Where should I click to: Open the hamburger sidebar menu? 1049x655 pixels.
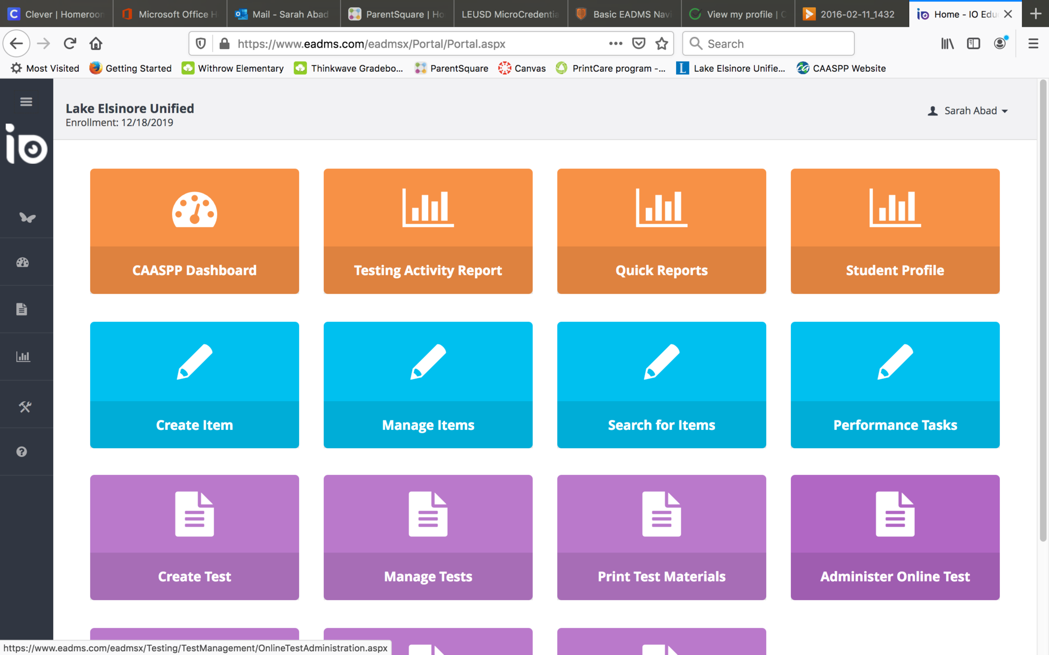coord(26,102)
